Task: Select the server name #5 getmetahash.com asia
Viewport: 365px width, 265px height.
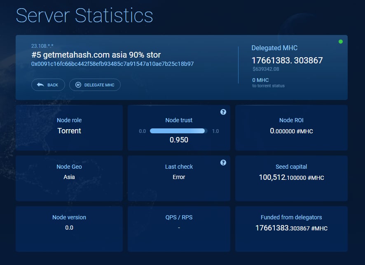Action: coord(96,55)
